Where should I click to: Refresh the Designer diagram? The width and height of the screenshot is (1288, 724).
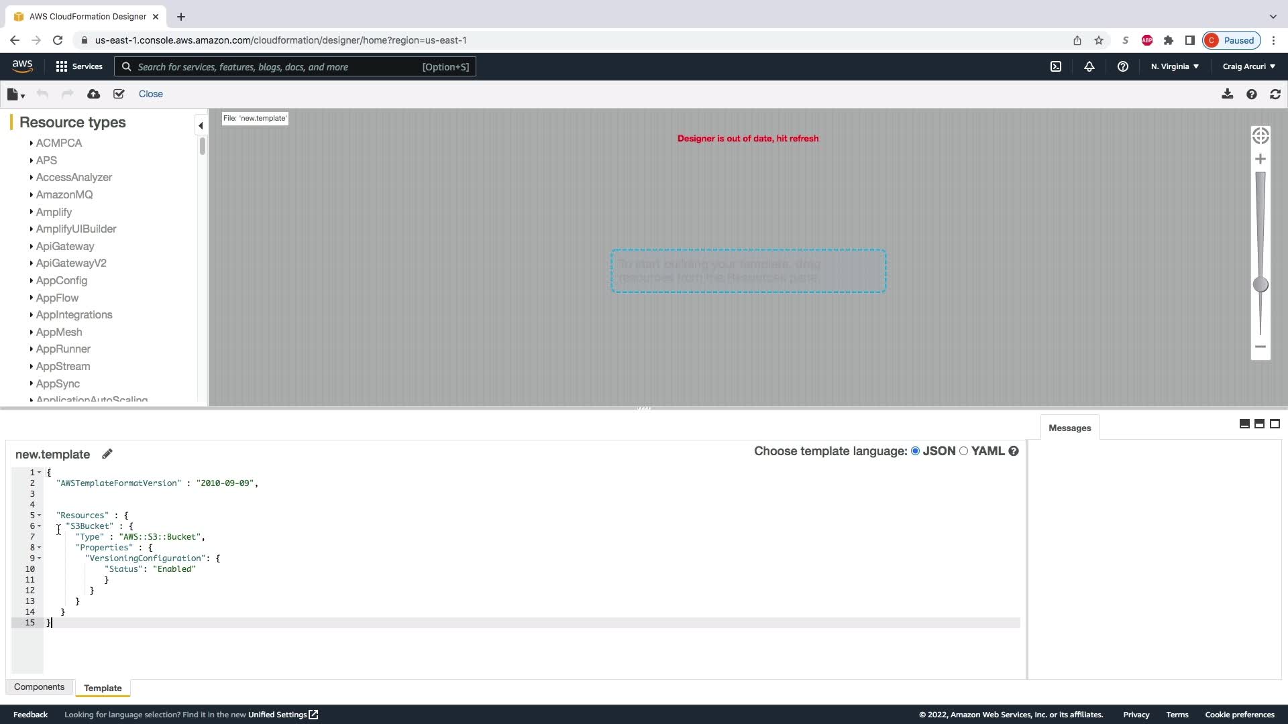pos(1275,95)
